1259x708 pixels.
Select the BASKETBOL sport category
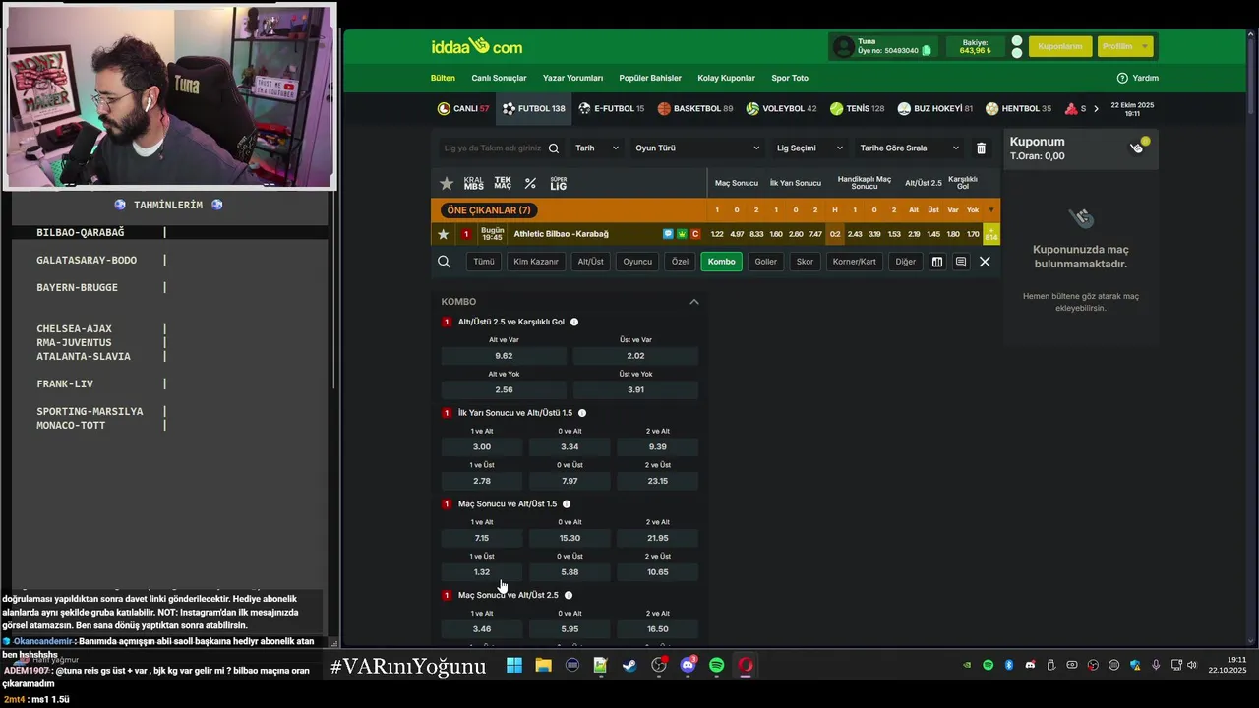695,108
